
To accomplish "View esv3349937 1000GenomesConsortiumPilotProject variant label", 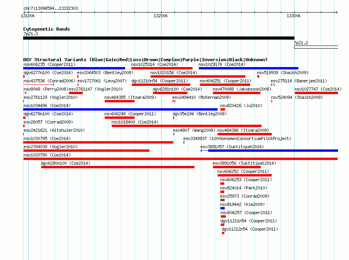I will 237,138.
